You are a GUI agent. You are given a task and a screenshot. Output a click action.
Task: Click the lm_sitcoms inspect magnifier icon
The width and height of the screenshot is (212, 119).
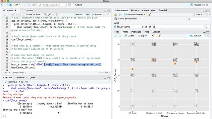click(x=205, y=27)
